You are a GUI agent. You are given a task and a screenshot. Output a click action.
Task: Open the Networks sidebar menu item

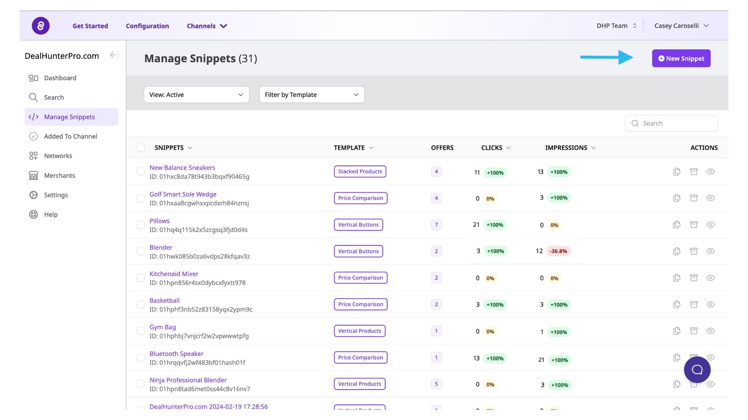point(58,156)
